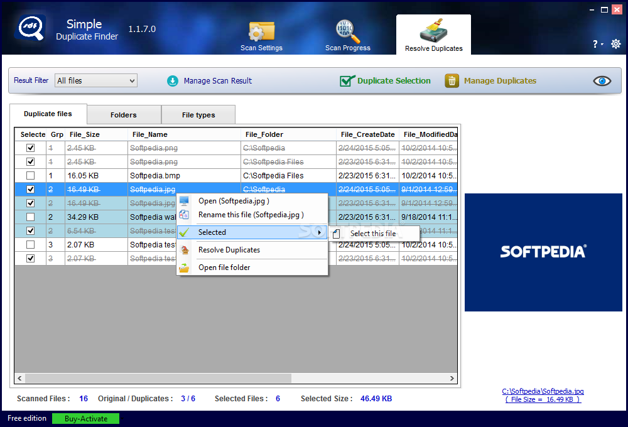Image resolution: width=628 pixels, height=427 pixels.
Task: Click the Buy-Activate button
Action: pos(85,419)
